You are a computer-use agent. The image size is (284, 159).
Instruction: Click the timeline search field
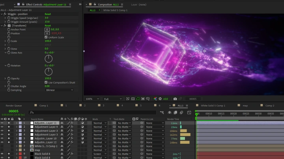[x=92, y=112]
